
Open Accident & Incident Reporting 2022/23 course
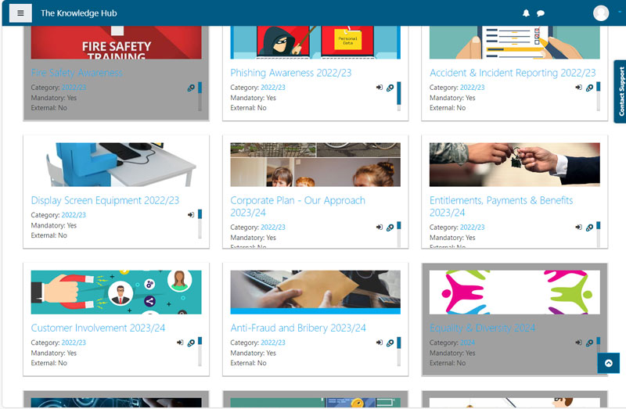coord(513,73)
